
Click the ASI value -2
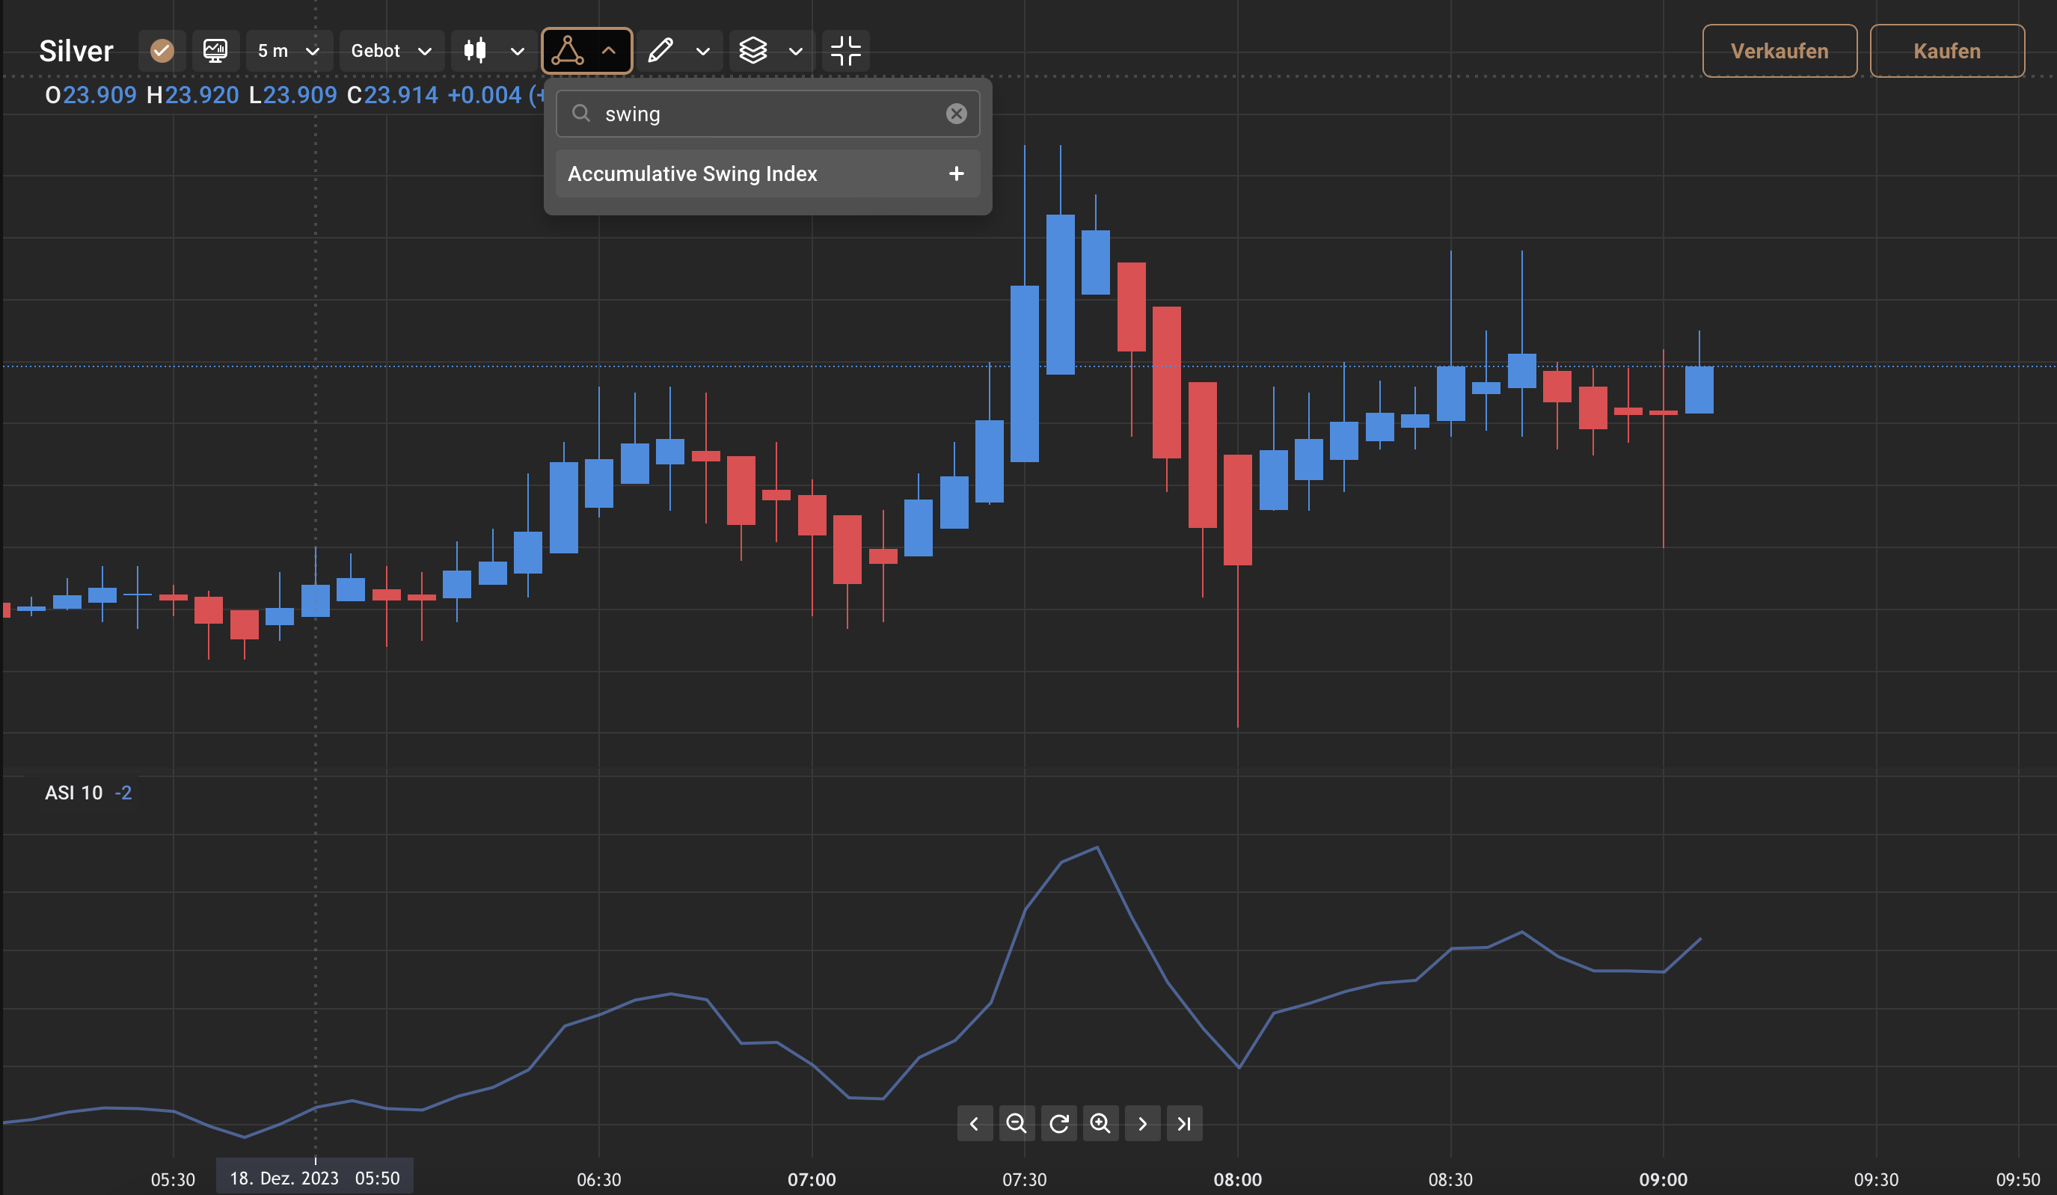(123, 793)
